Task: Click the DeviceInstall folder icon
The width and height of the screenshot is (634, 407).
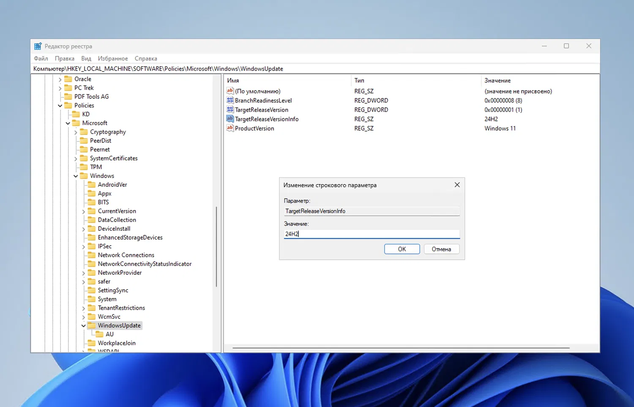Action: click(x=92, y=229)
